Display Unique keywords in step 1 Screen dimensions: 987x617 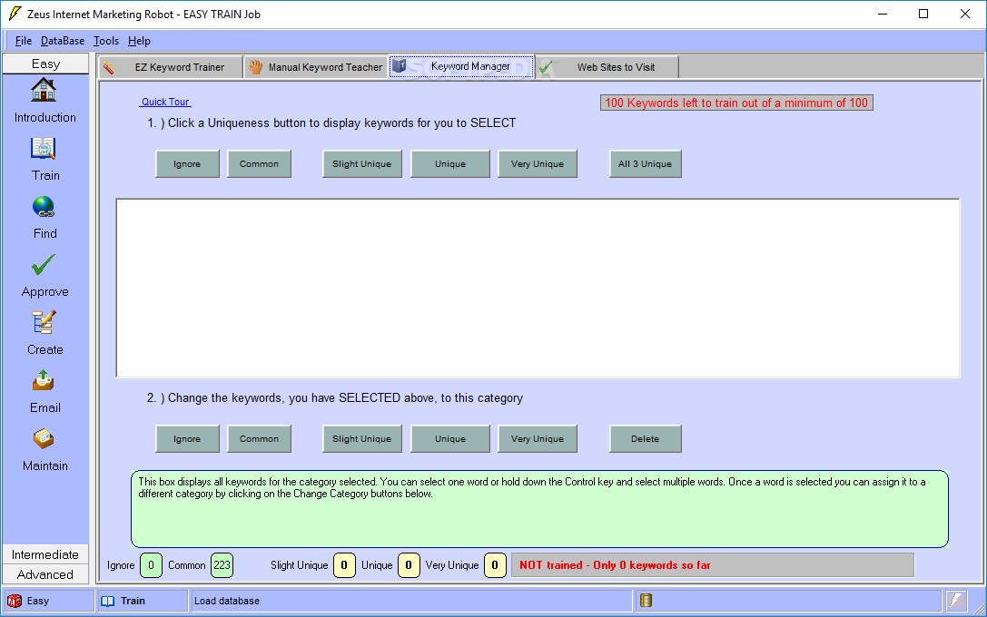click(x=450, y=163)
